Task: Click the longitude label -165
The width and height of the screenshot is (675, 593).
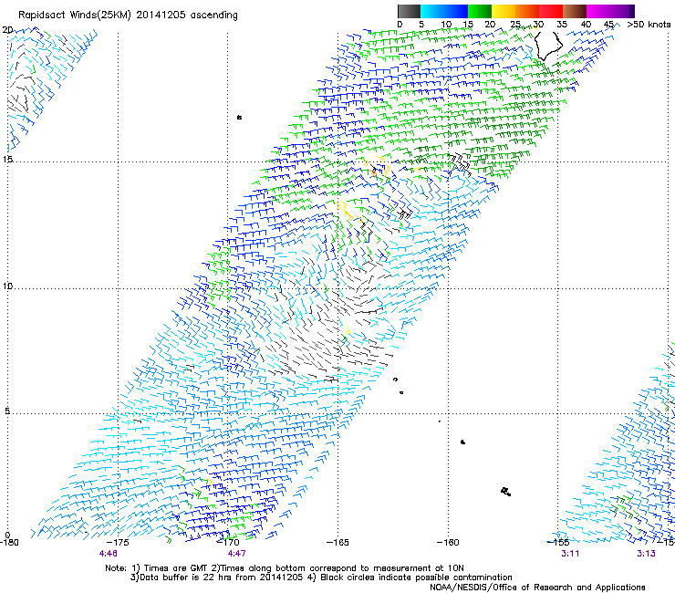Action: 337,543
